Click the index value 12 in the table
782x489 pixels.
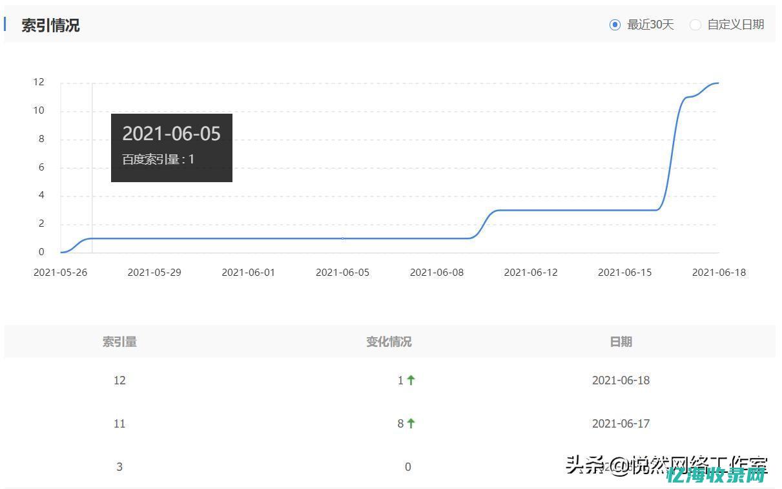(119, 380)
